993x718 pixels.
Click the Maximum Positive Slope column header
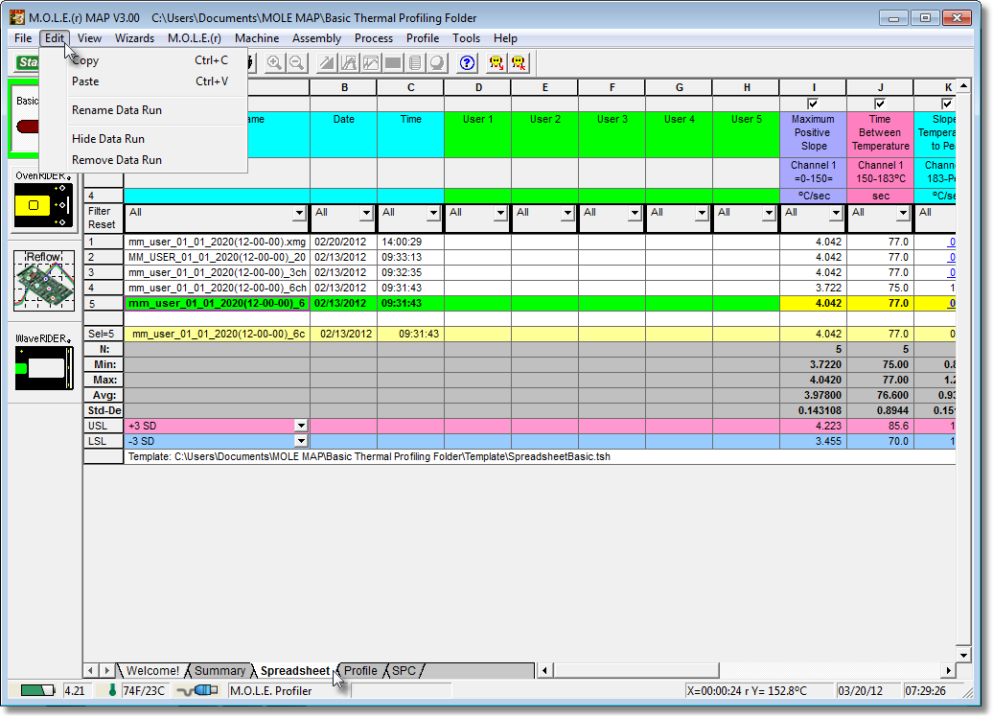[813, 133]
